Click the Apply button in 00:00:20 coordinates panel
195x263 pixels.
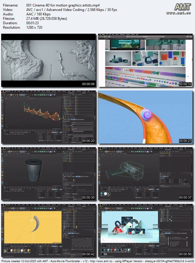[x=58, y=140]
